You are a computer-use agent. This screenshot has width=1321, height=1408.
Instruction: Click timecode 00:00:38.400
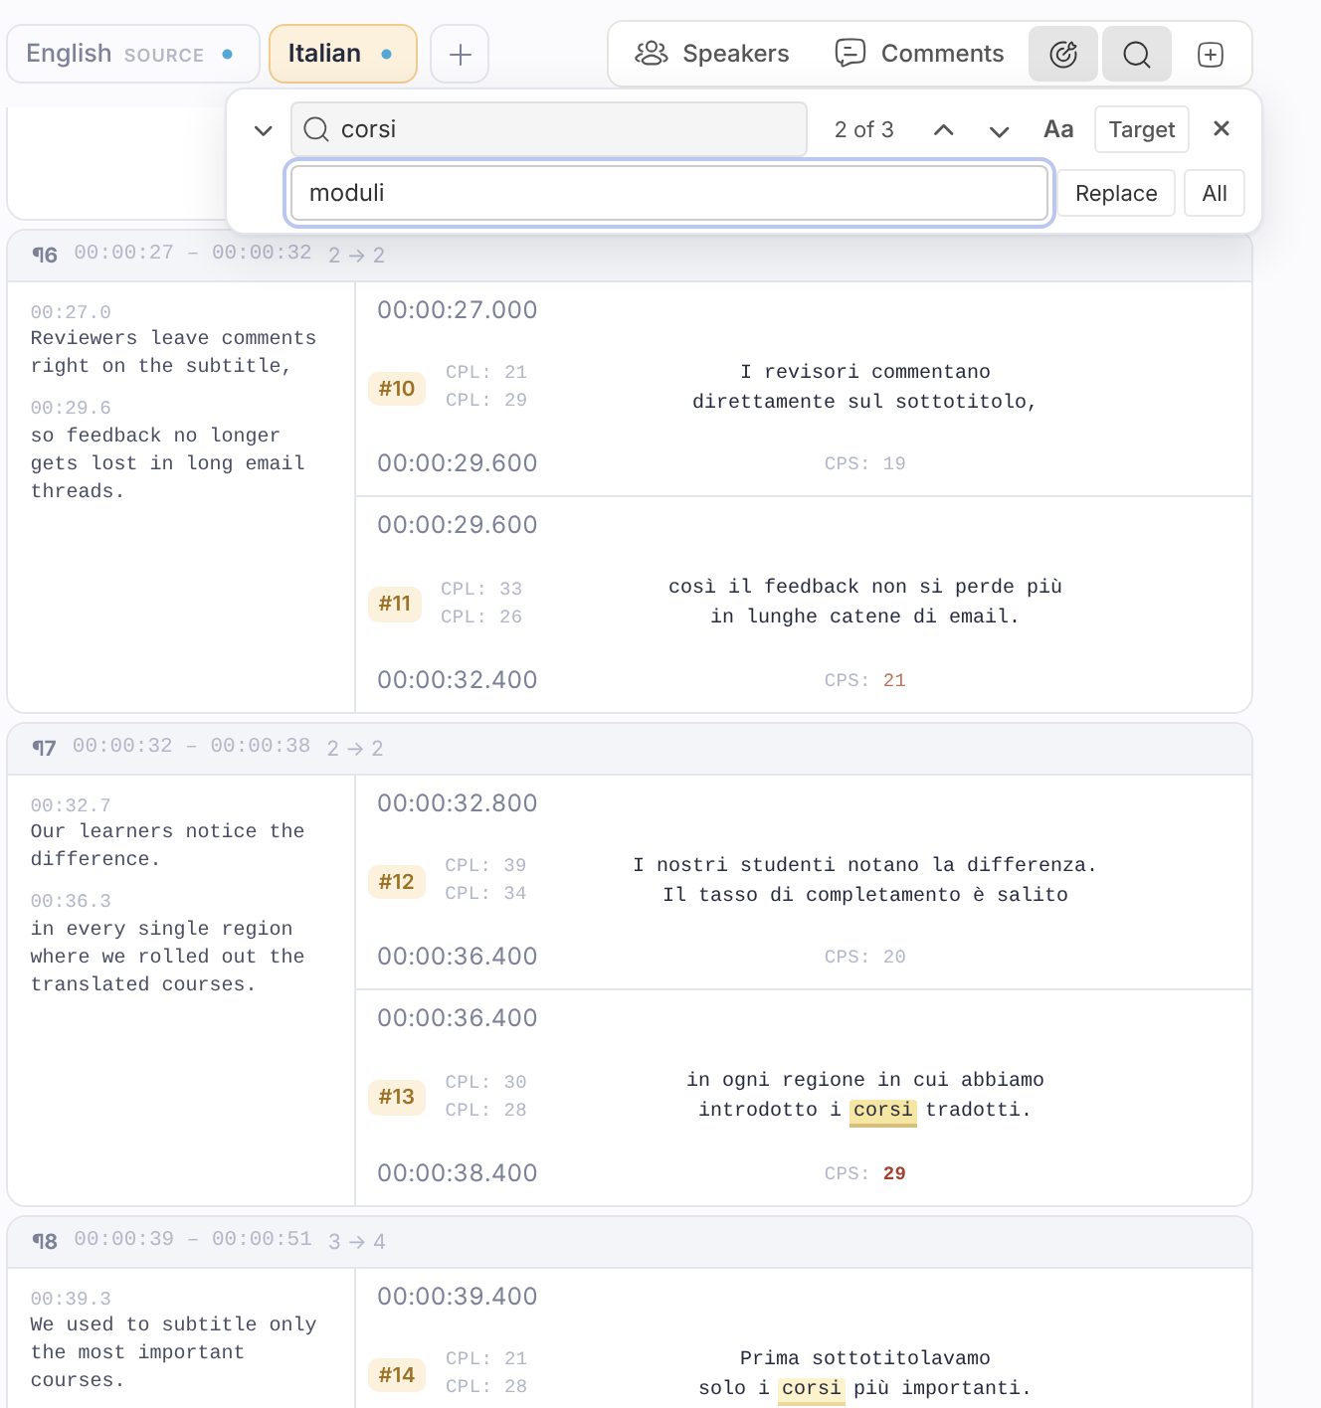[x=458, y=1173]
